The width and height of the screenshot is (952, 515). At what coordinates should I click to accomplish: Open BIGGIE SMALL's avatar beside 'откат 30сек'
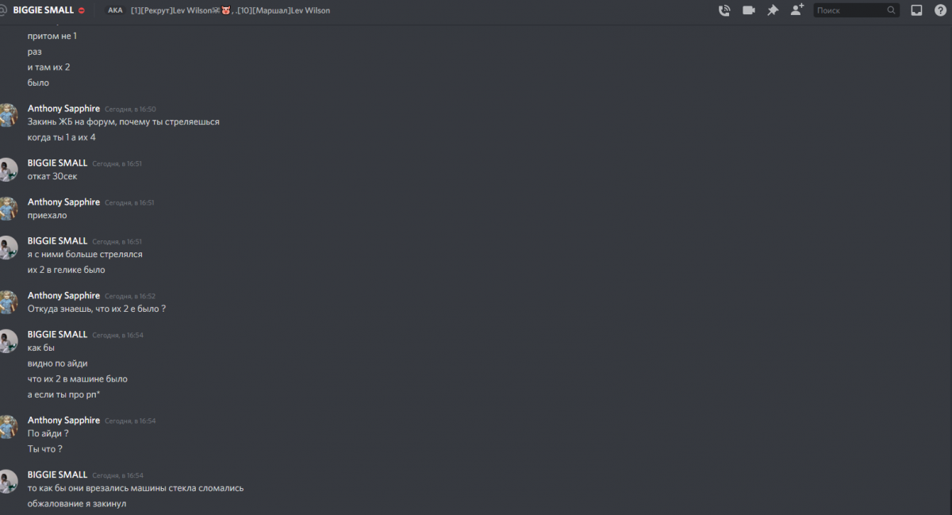[6, 169]
